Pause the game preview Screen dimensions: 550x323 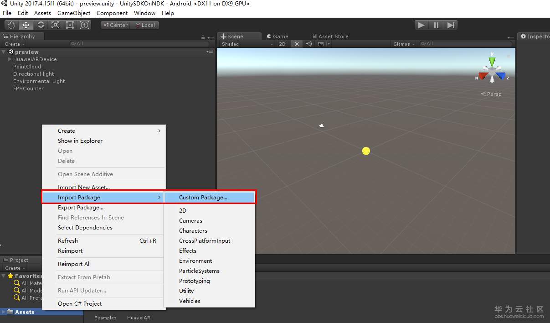click(436, 25)
